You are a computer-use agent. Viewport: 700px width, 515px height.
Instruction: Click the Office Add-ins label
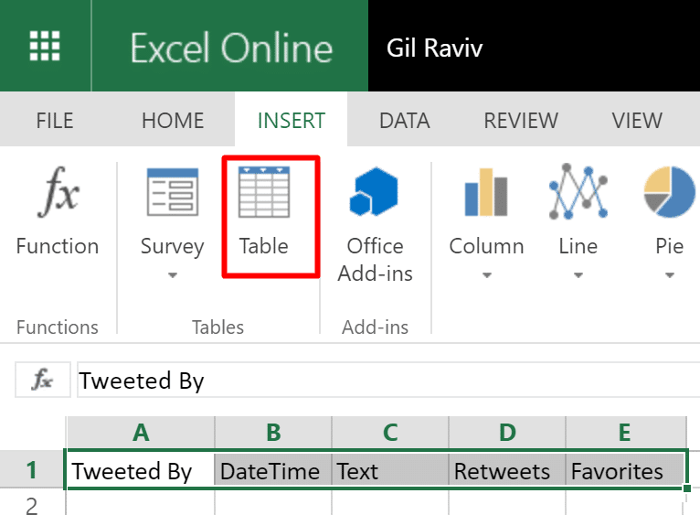coord(375,260)
